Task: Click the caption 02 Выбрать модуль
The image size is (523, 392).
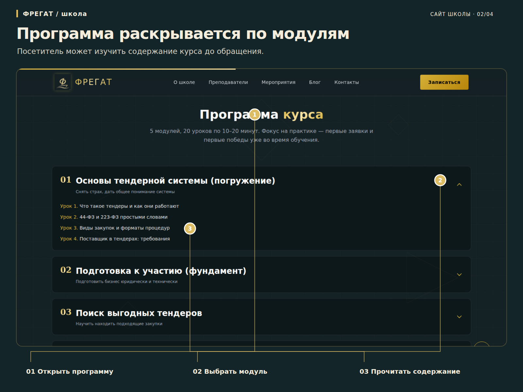Action: [x=230, y=371]
